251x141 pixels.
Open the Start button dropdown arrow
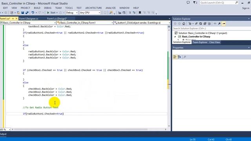(57, 13)
